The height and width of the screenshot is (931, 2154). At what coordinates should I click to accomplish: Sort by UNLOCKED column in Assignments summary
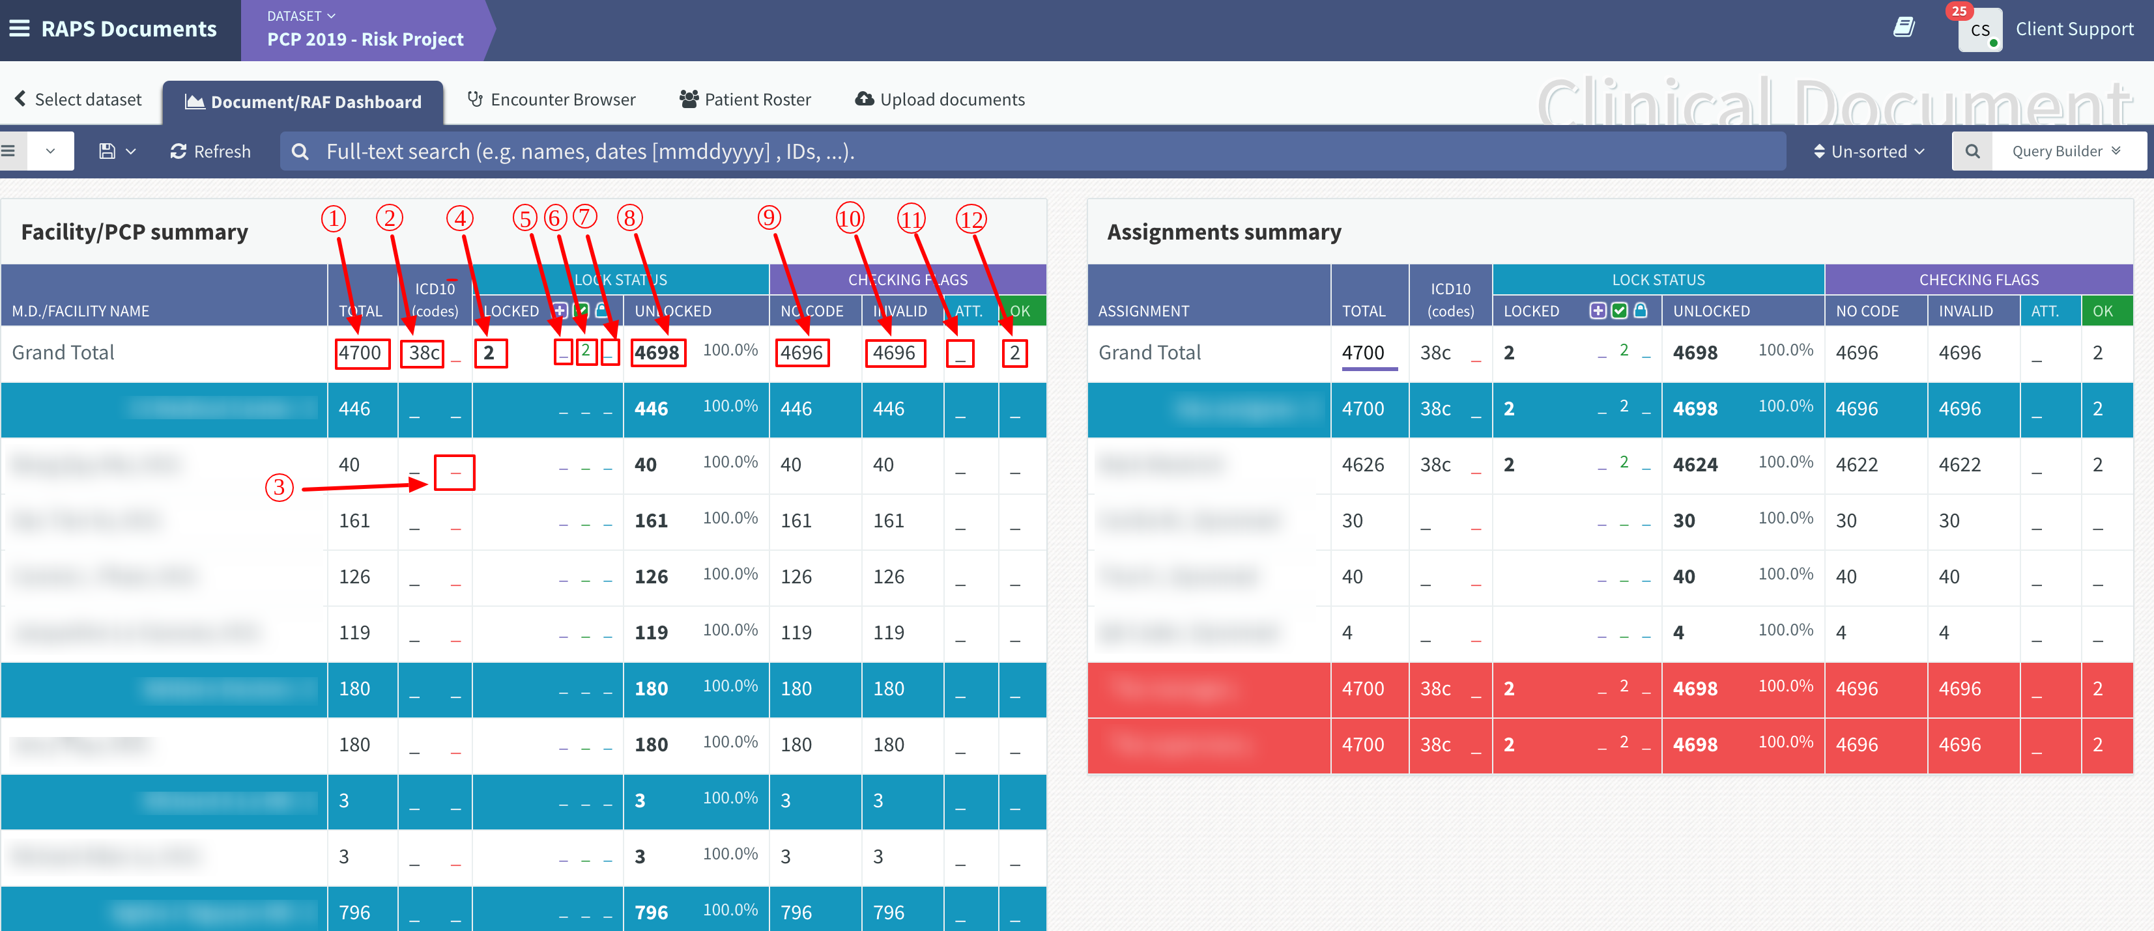click(1711, 311)
